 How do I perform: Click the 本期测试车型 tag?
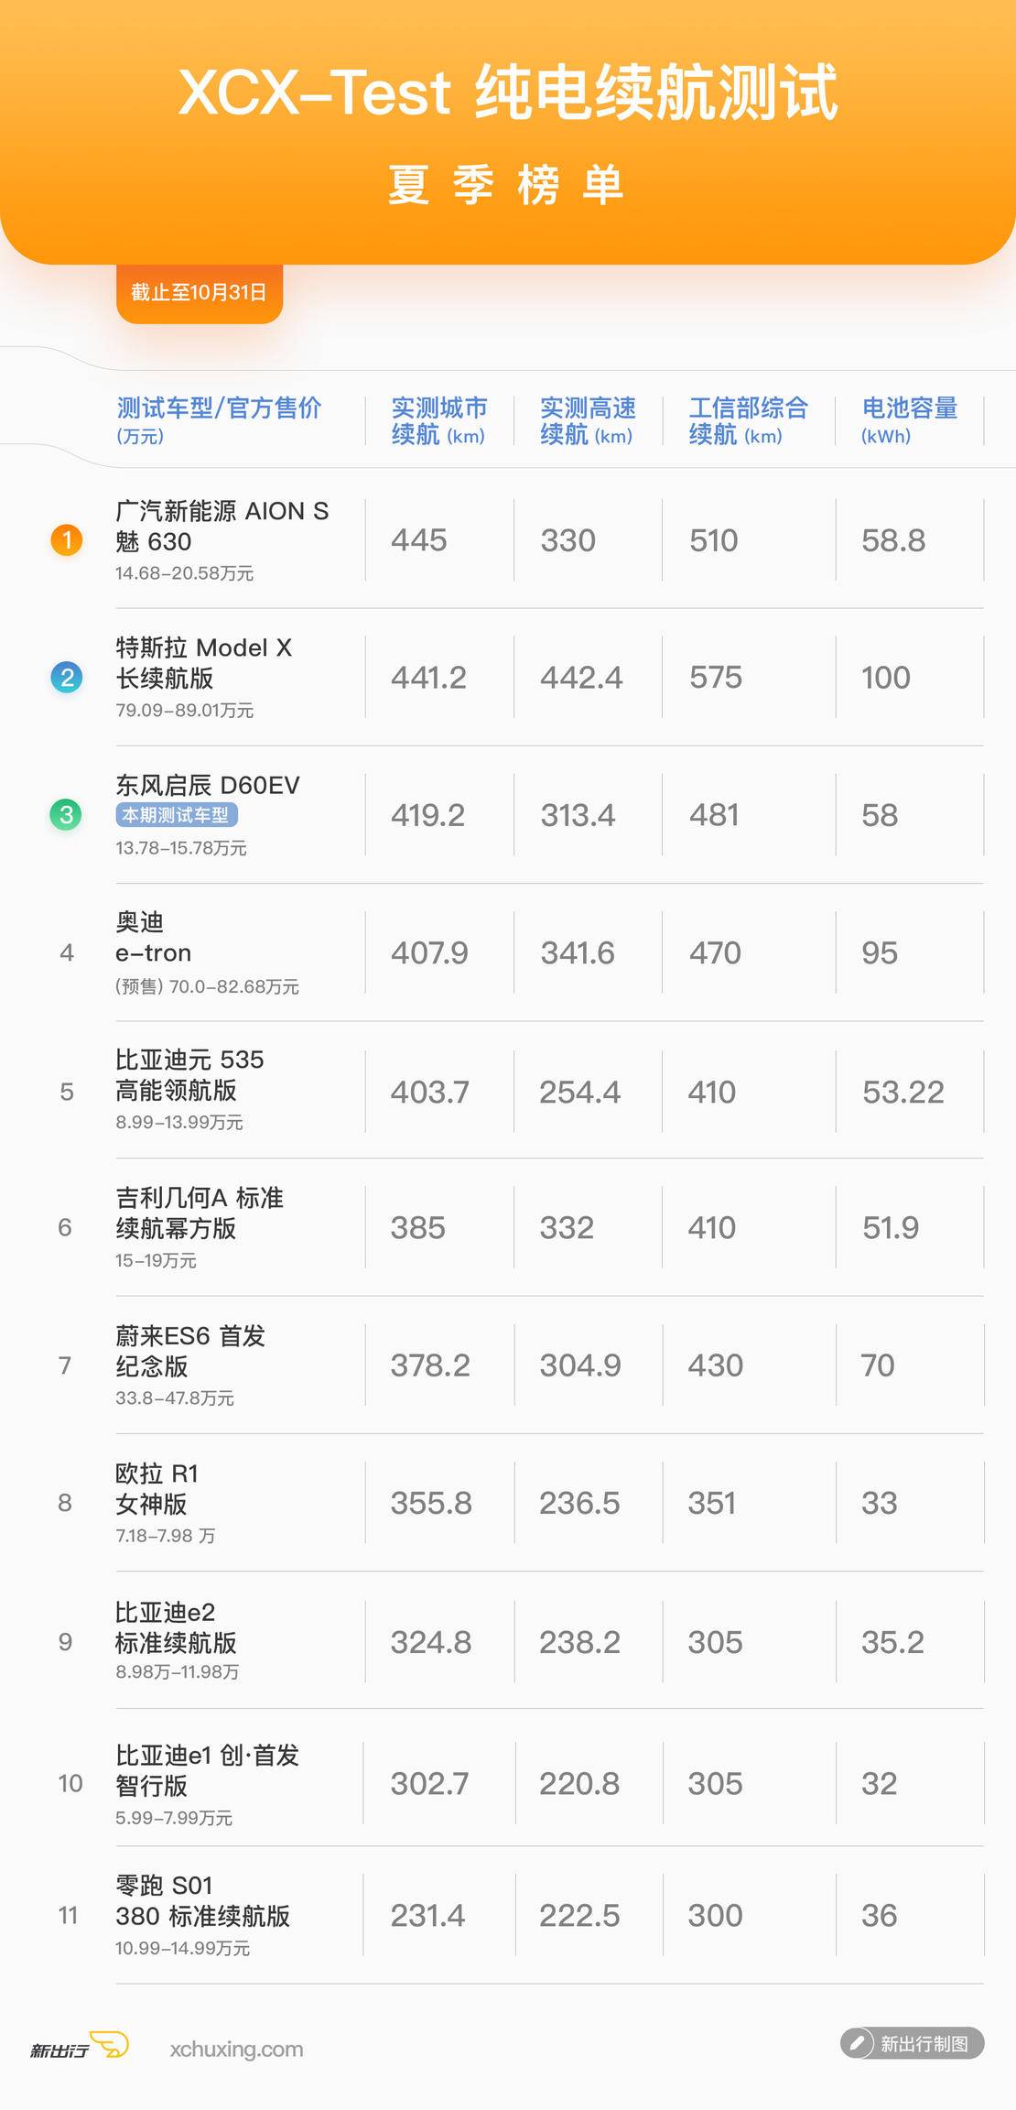tap(177, 815)
